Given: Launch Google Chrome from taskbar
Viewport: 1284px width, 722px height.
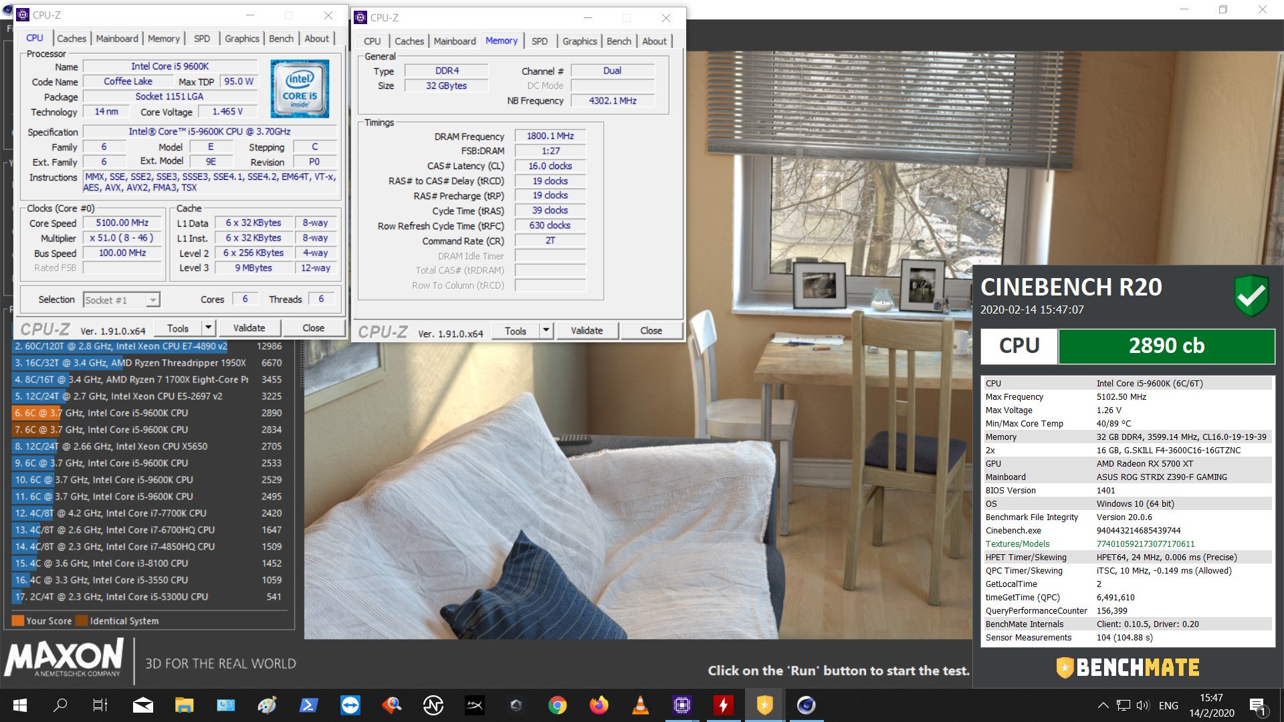Looking at the screenshot, I should 557,705.
